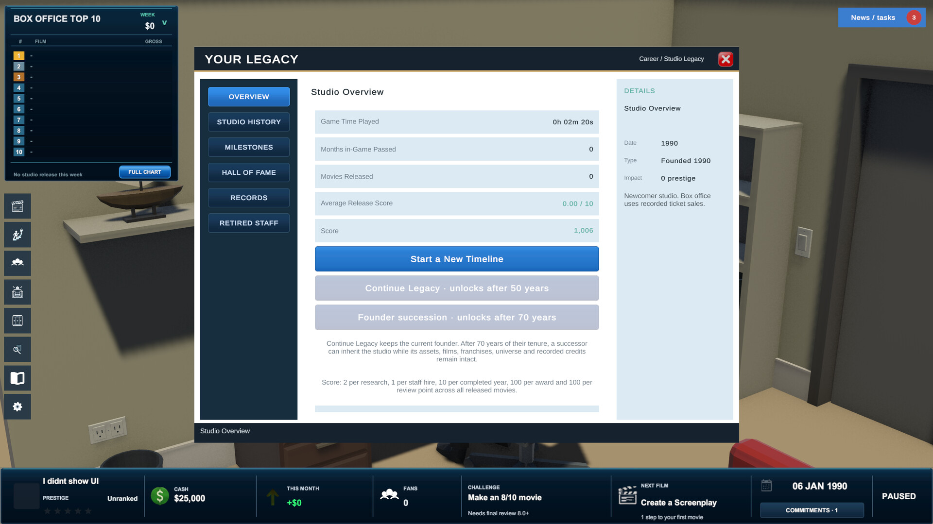Click the Score value 1,006
933x524 pixels.
pyautogui.click(x=583, y=231)
